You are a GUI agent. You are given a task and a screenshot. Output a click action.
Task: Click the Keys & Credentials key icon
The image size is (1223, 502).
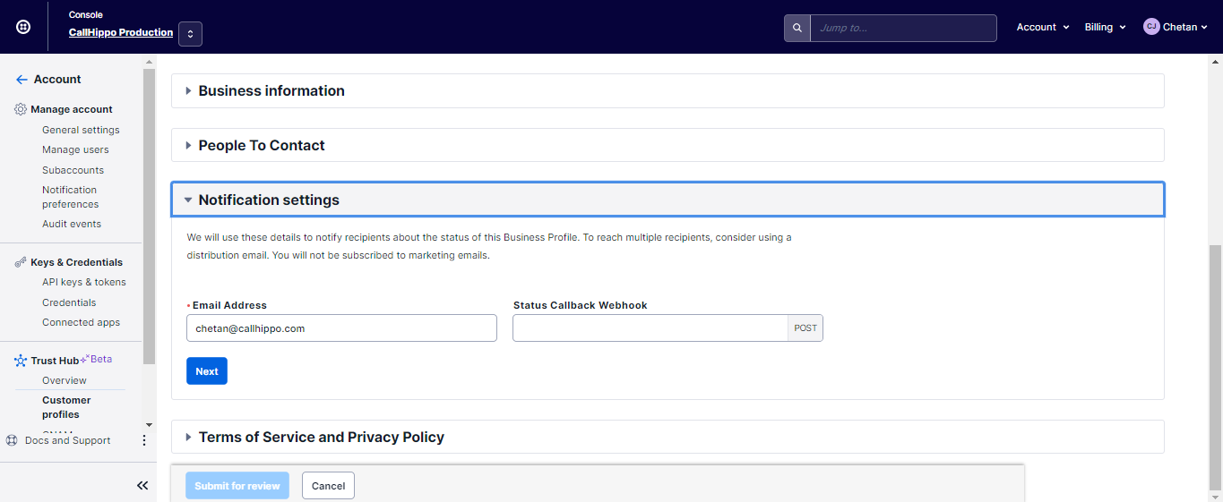click(21, 262)
